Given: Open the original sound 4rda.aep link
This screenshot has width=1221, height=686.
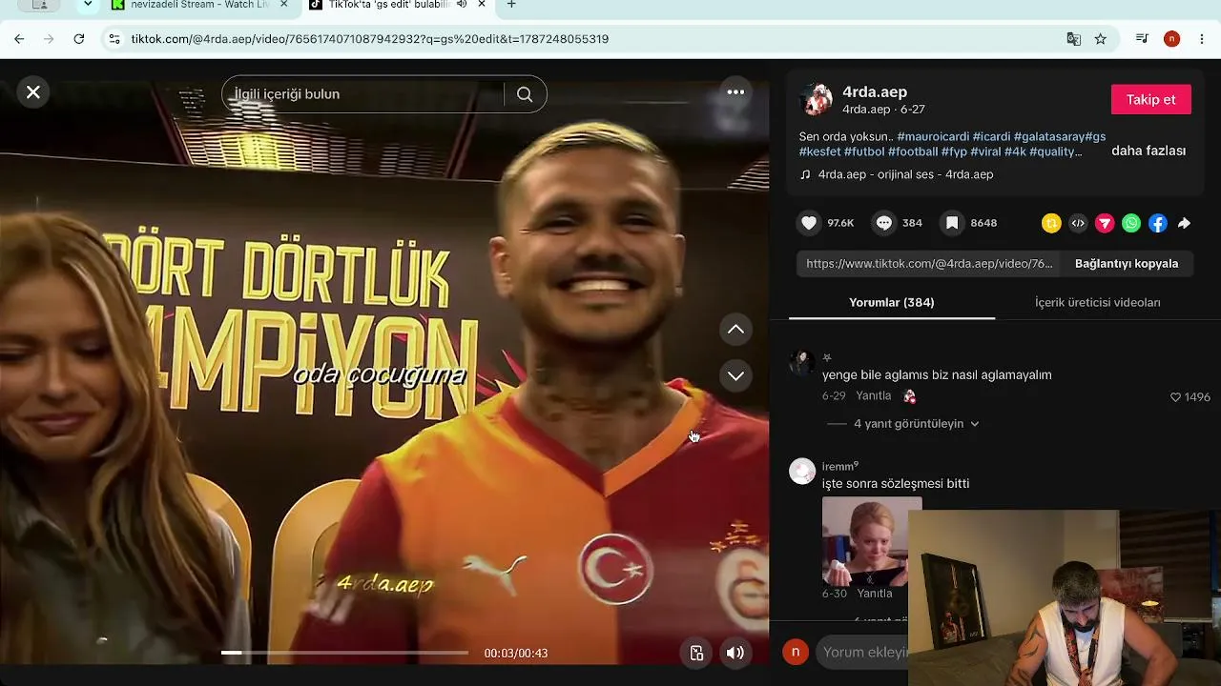Looking at the screenshot, I should [x=905, y=174].
